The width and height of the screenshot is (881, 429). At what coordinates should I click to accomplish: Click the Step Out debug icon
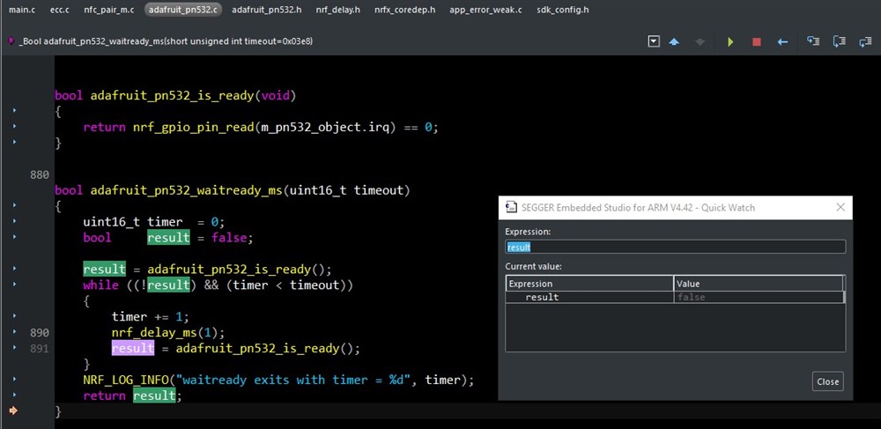click(865, 41)
